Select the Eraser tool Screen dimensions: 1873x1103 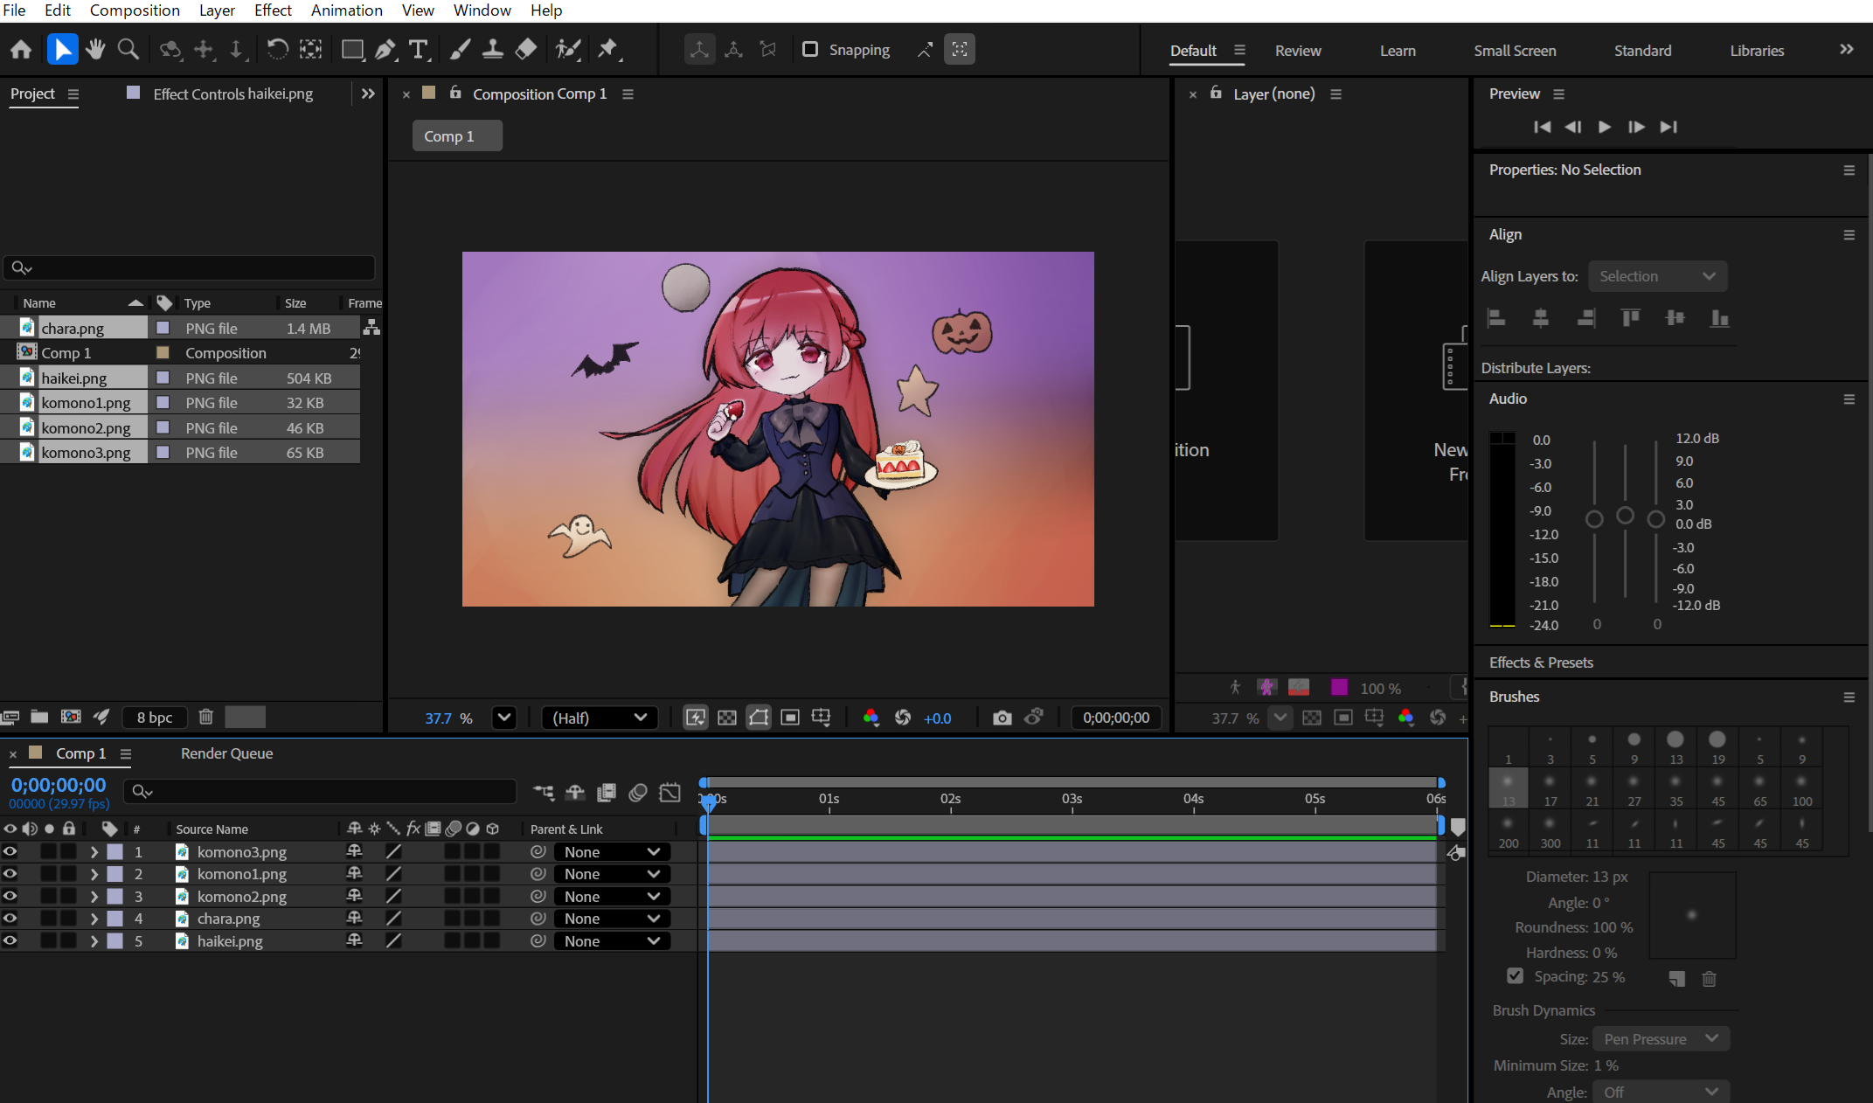[x=525, y=50]
